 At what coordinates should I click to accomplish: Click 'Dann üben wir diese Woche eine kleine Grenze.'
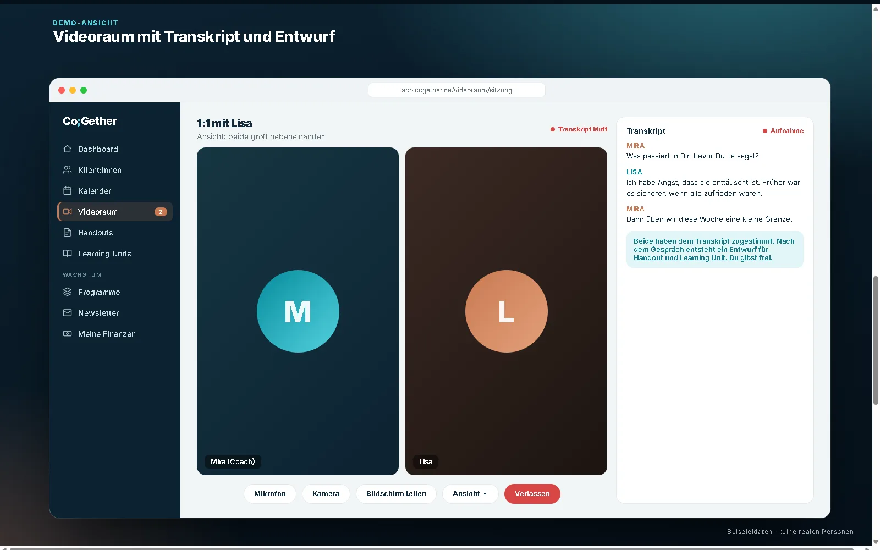[x=710, y=219]
